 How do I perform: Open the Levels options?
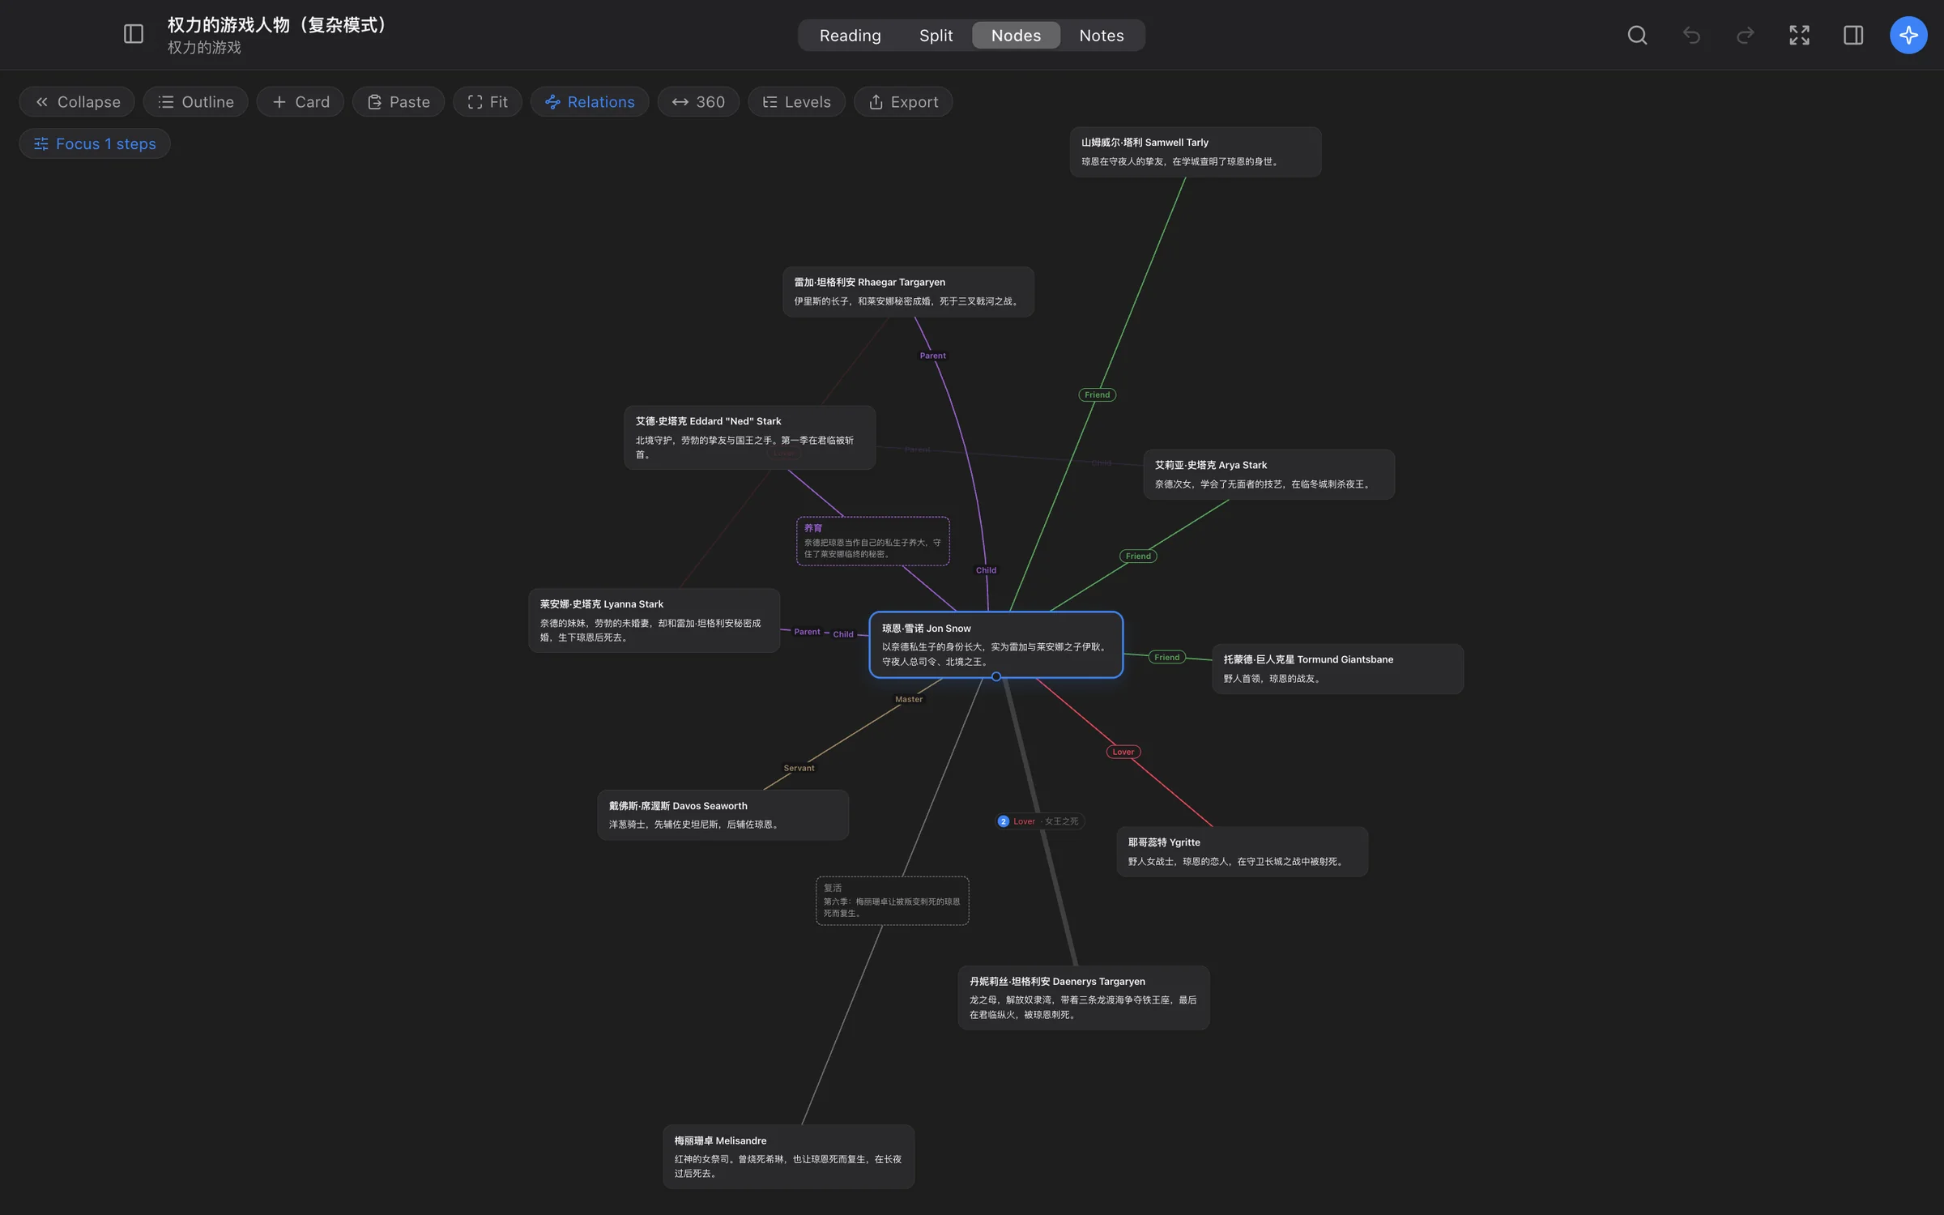point(796,102)
